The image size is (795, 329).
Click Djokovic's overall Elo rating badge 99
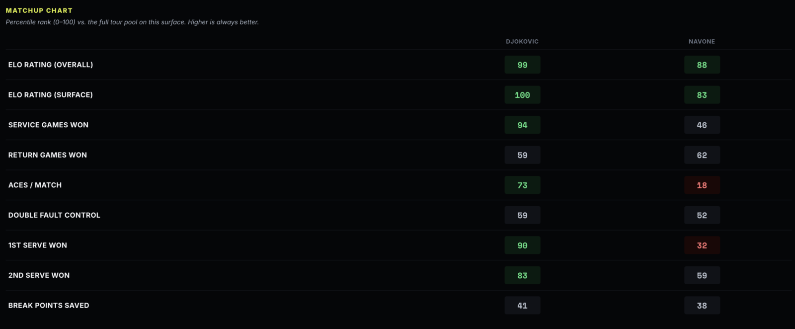[x=522, y=65]
